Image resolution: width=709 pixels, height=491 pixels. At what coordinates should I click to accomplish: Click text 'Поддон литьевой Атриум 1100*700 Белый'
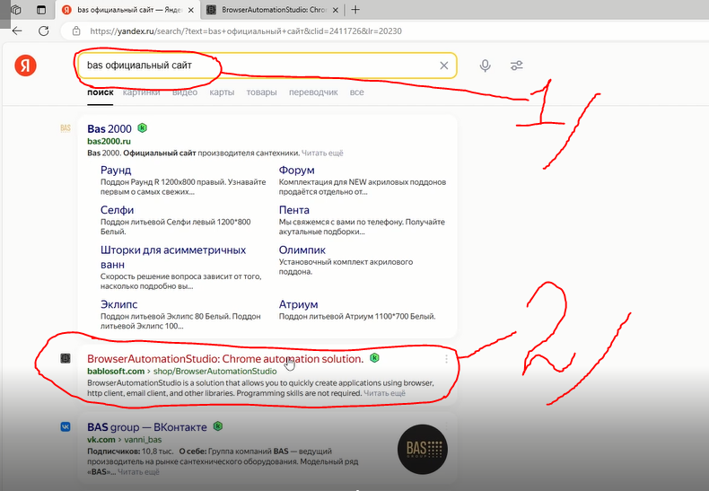point(357,317)
